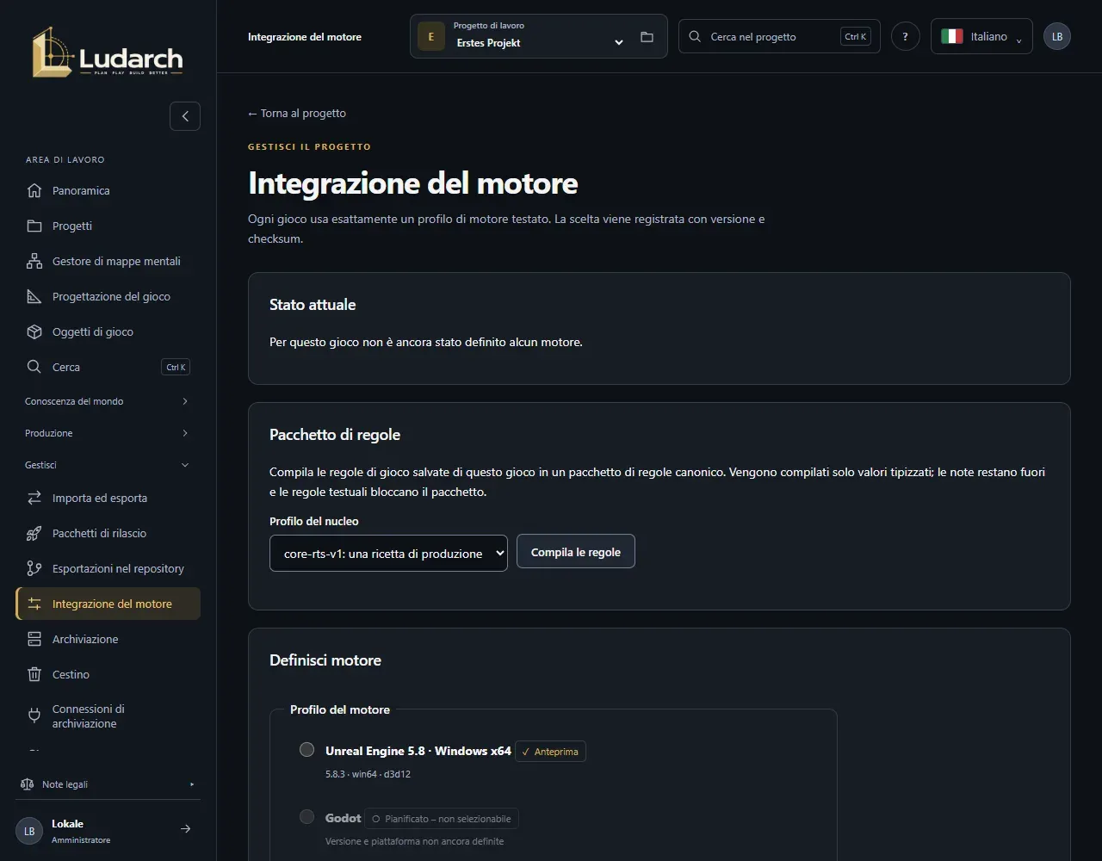The width and height of the screenshot is (1102, 861).
Task: Click the Definisci motore heading
Action: click(325, 660)
